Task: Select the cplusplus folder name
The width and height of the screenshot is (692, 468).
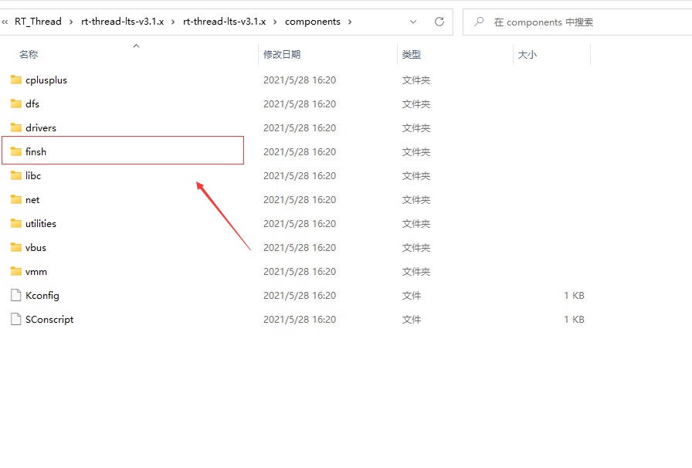Action: coord(46,80)
